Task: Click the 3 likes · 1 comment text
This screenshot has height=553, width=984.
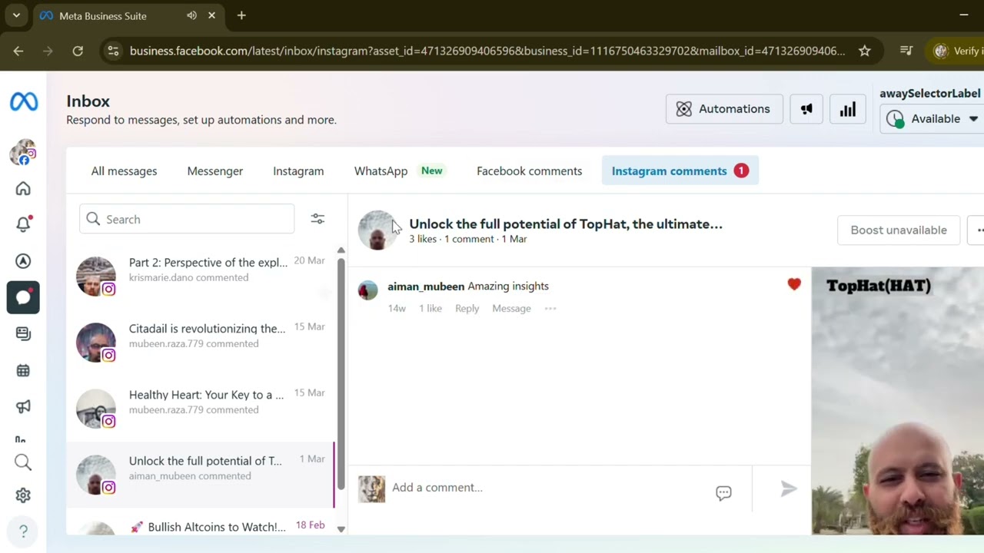Action: (x=451, y=239)
